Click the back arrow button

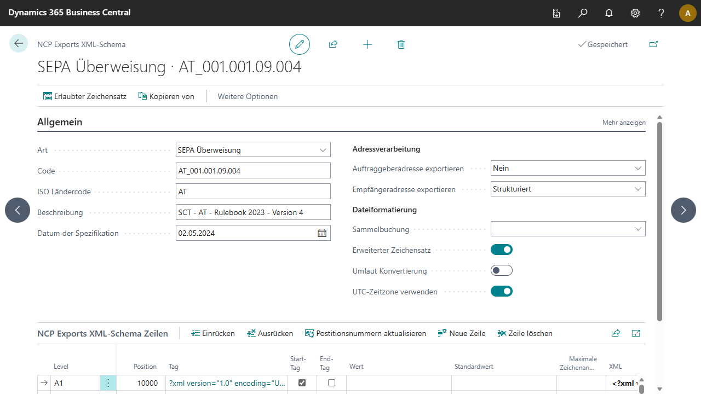click(x=19, y=43)
